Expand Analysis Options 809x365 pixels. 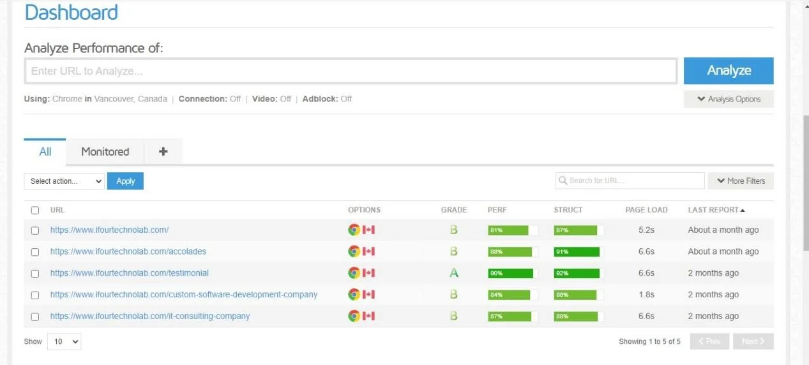click(729, 99)
